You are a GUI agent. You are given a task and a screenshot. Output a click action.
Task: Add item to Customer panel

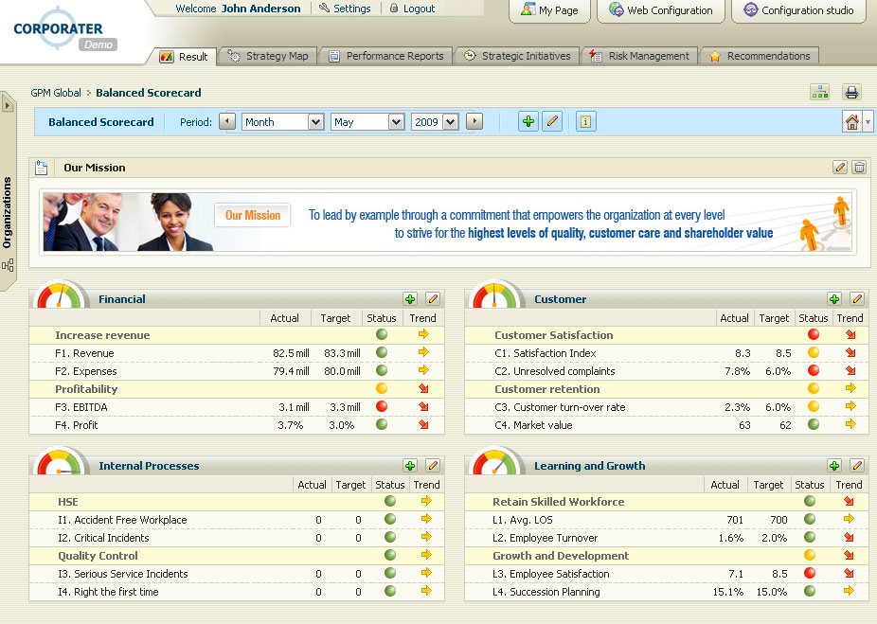coord(834,299)
